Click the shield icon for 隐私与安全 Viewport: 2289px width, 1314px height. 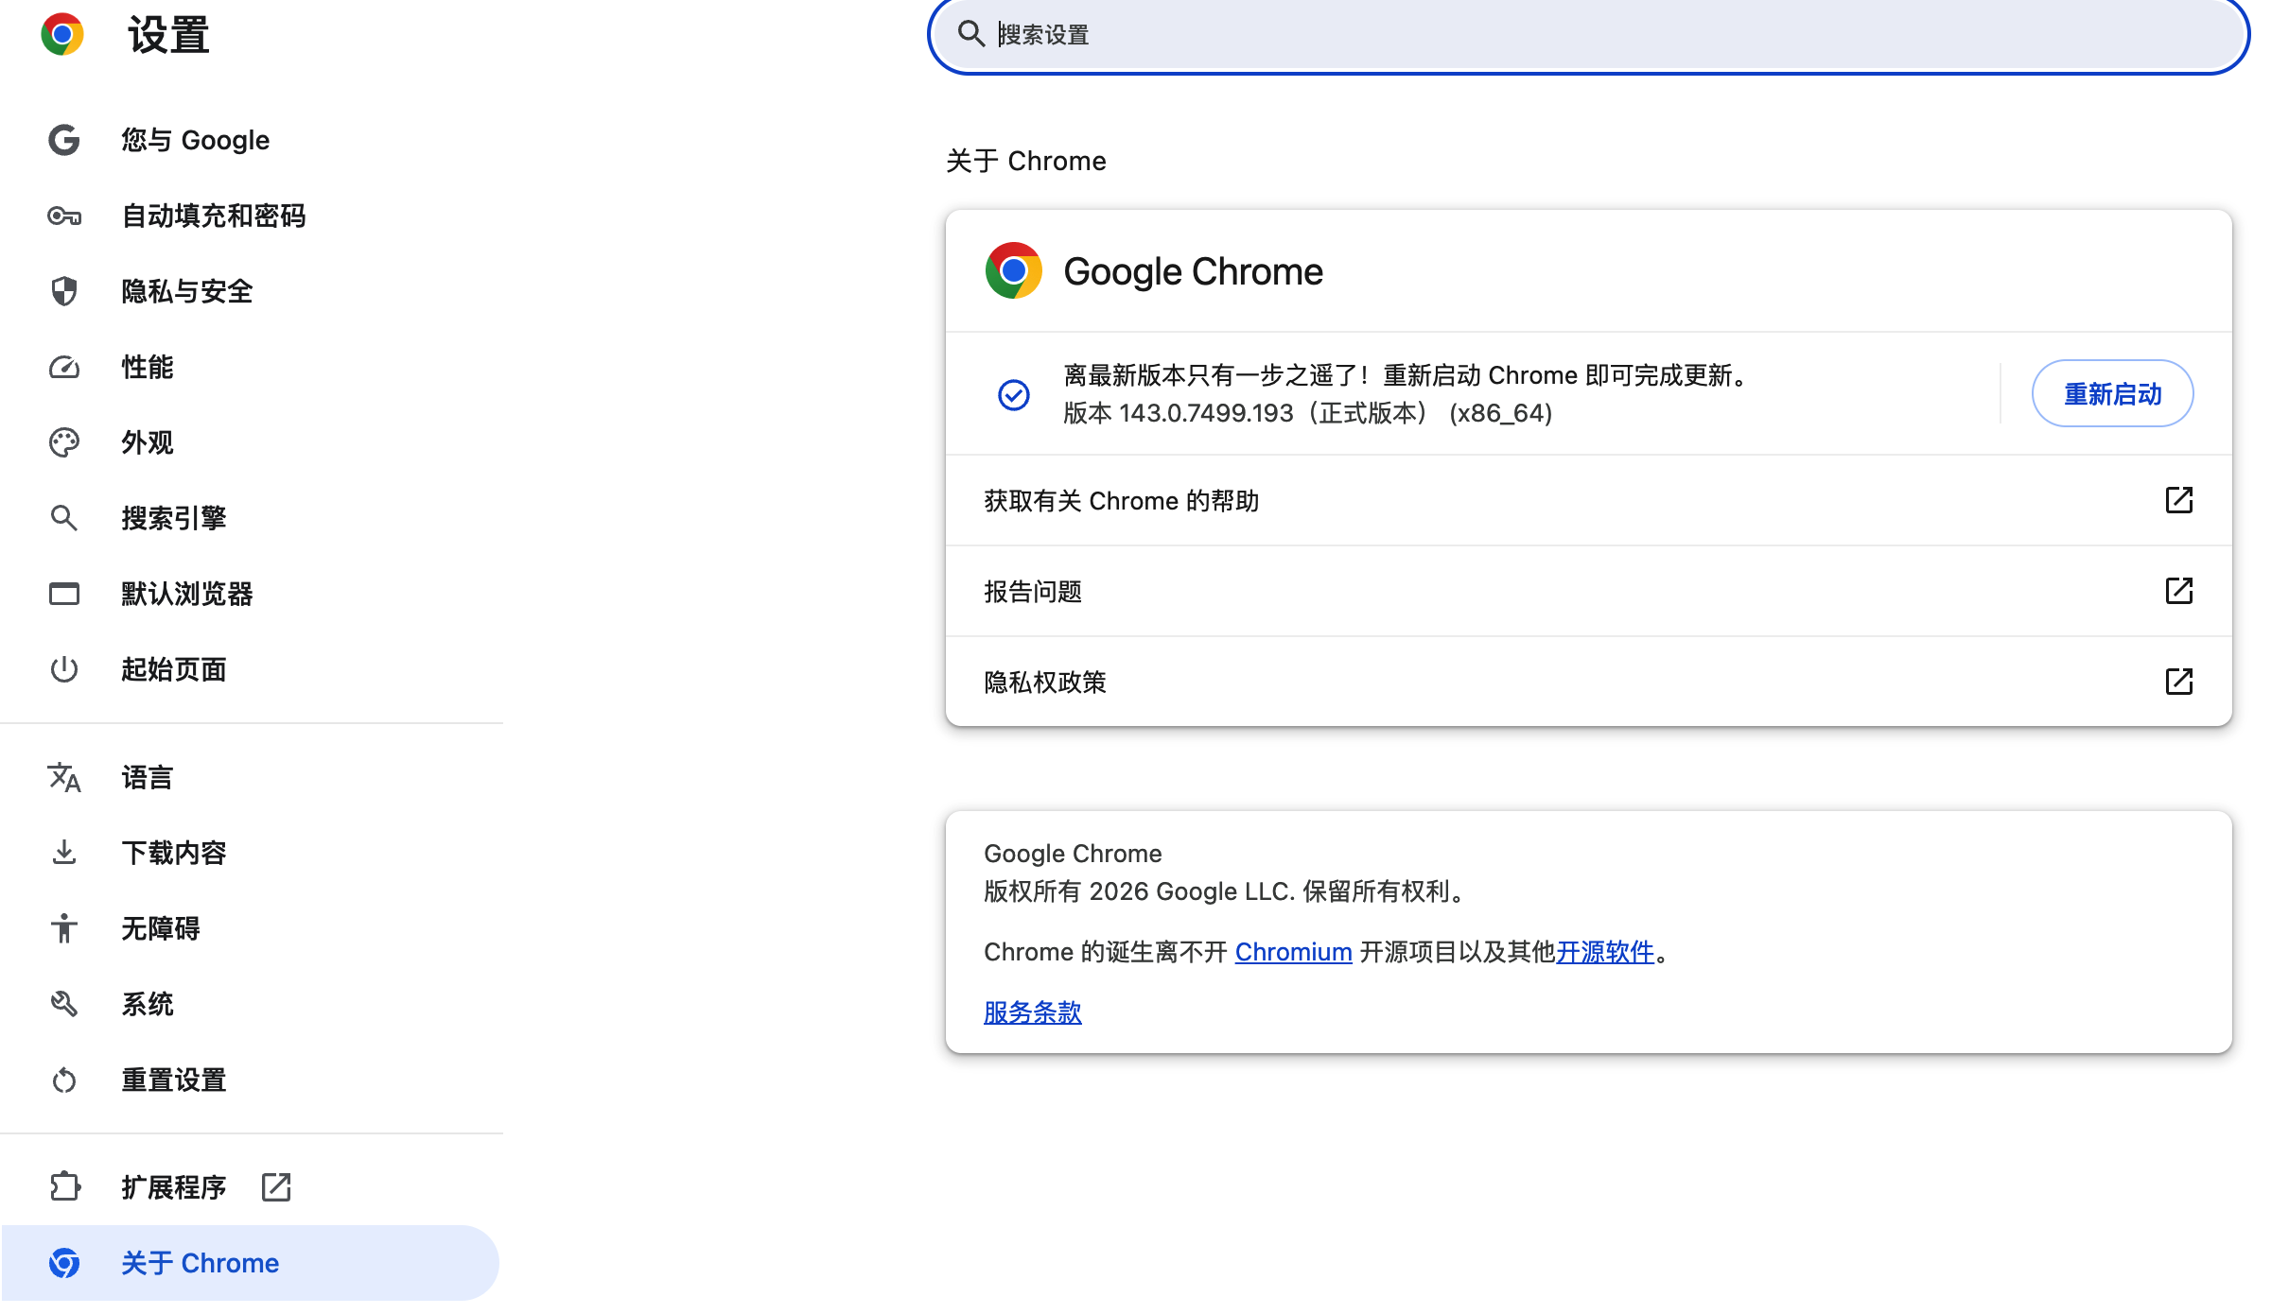[63, 291]
